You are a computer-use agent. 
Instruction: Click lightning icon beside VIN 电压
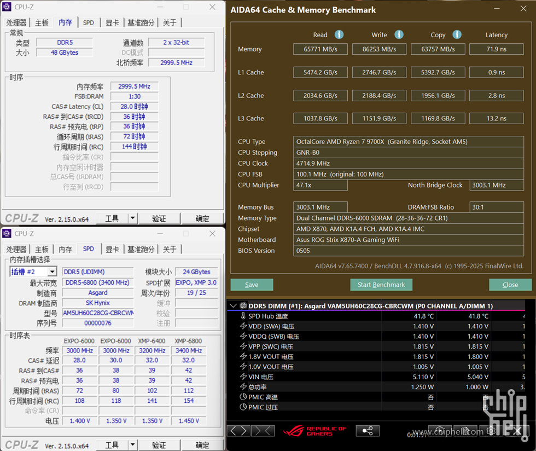coord(243,377)
